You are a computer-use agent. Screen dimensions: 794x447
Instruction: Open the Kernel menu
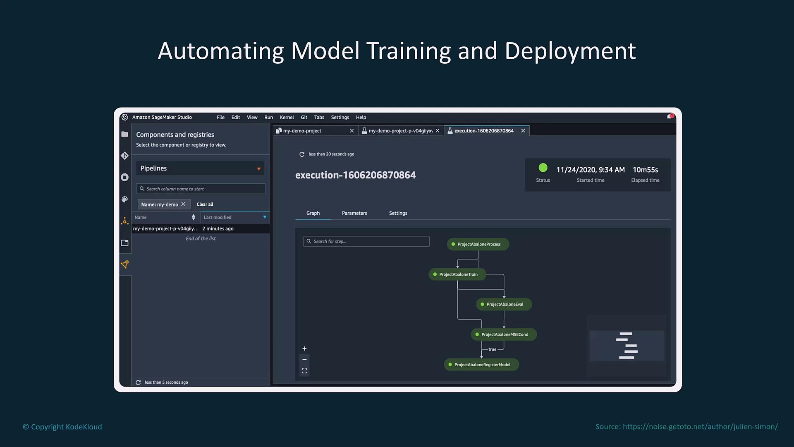tap(287, 118)
